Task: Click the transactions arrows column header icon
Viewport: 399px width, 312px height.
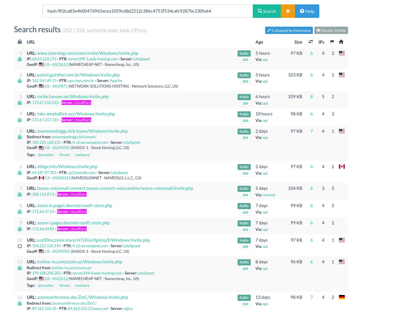Action: pos(311,42)
